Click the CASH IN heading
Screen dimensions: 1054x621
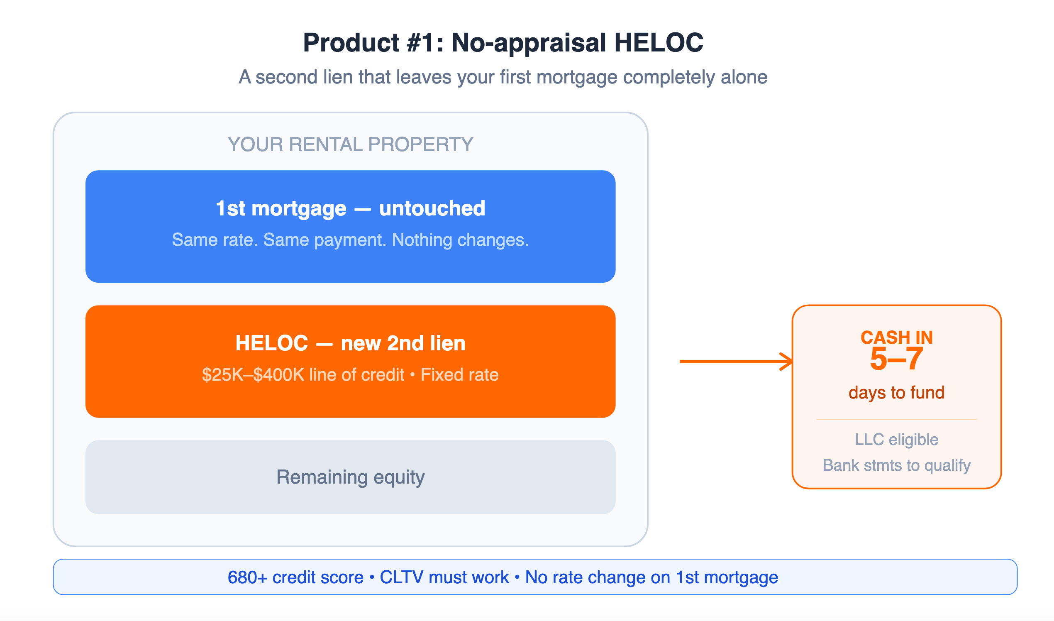897,337
